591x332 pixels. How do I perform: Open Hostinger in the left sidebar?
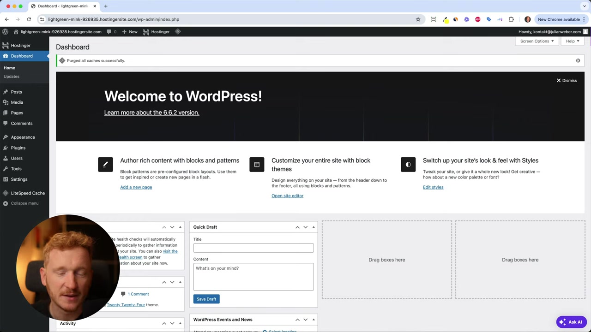tap(24, 46)
